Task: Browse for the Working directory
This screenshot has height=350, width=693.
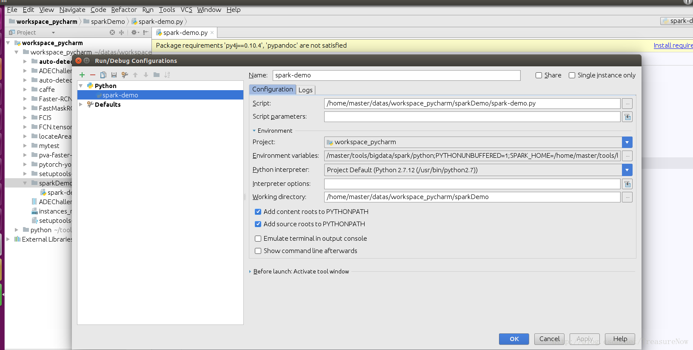Action: (627, 197)
